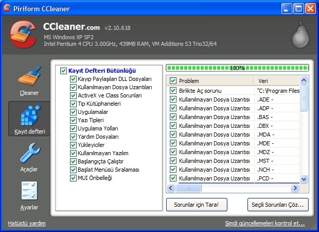The height and width of the screenshot is (232, 319).
Task: Close the CCleaner window
Action: pos(310,9)
